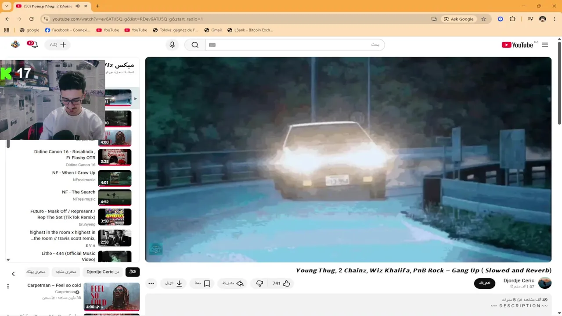562x316 pixels.
Task: Dislike the Gang Up video
Action: pyautogui.click(x=259, y=284)
